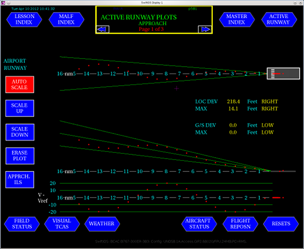
Task: Click the ACTIVE RUNWAY PLOTS title
Action: 139,17
